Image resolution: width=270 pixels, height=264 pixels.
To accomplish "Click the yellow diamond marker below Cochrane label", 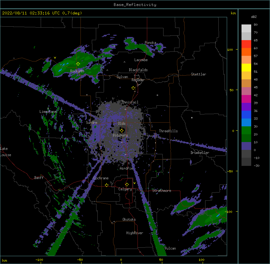I will pos(106,185).
